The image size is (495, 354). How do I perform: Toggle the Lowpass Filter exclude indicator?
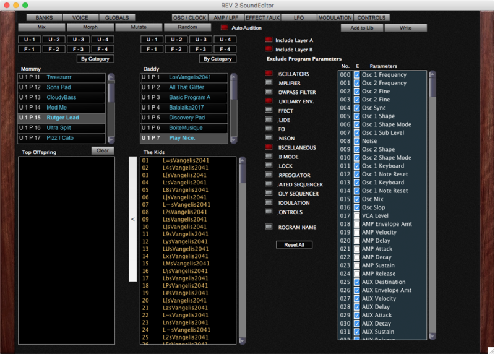coord(269,92)
